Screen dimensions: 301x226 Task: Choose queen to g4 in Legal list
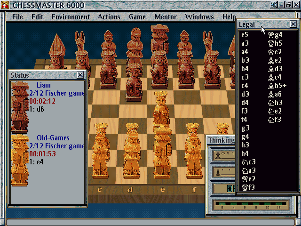click(275, 35)
